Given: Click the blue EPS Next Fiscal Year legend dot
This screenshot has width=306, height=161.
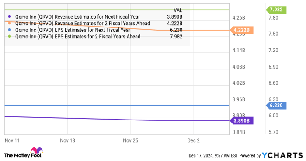Looking at the screenshot, I should [10, 30].
